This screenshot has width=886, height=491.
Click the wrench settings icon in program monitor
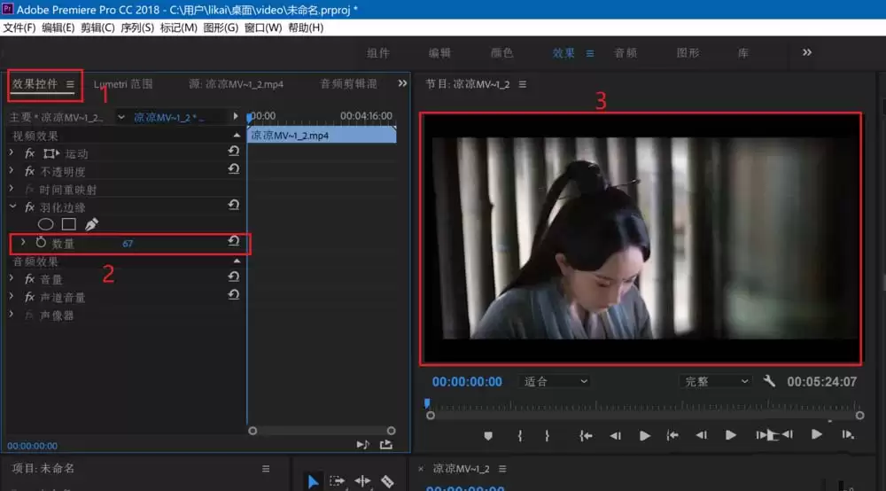(769, 381)
